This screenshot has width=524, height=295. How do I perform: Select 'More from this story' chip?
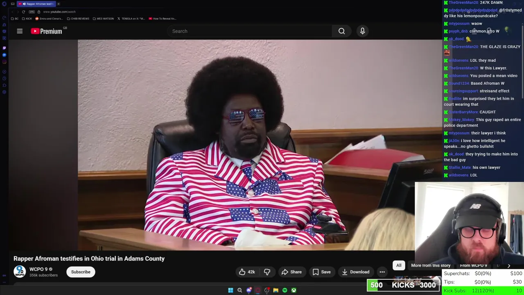pos(431,265)
